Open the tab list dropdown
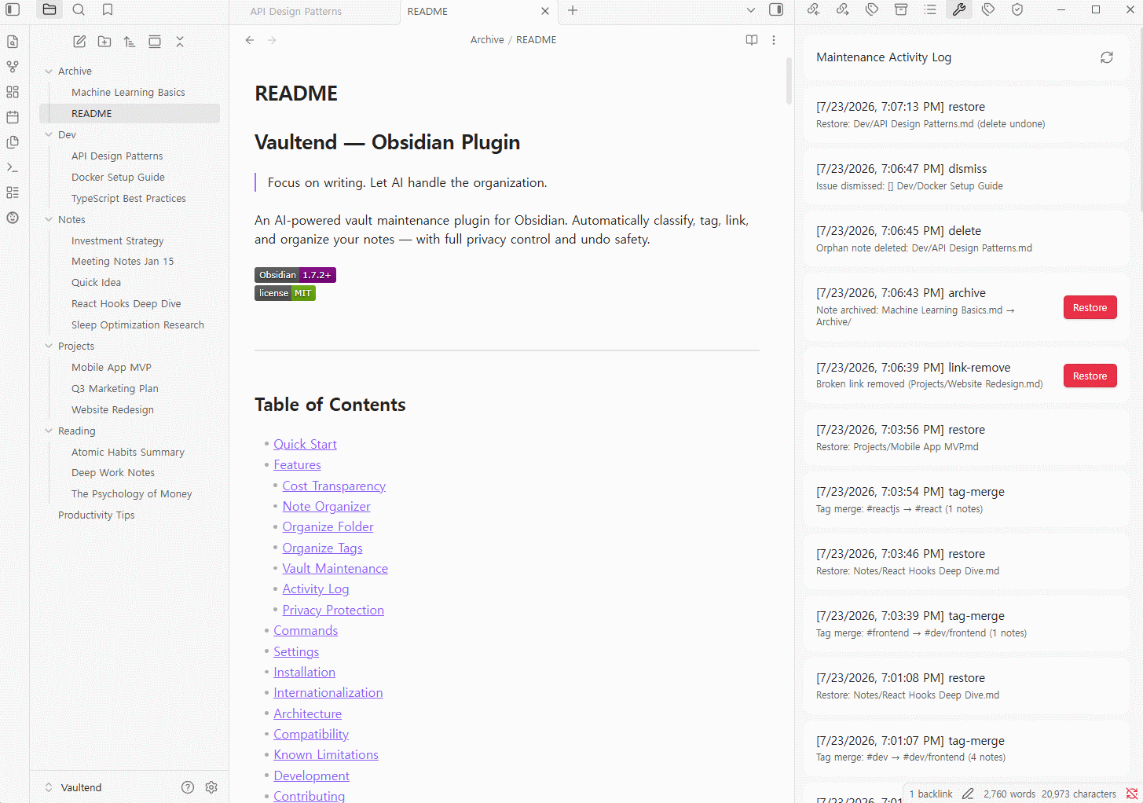The width and height of the screenshot is (1143, 803). [751, 10]
